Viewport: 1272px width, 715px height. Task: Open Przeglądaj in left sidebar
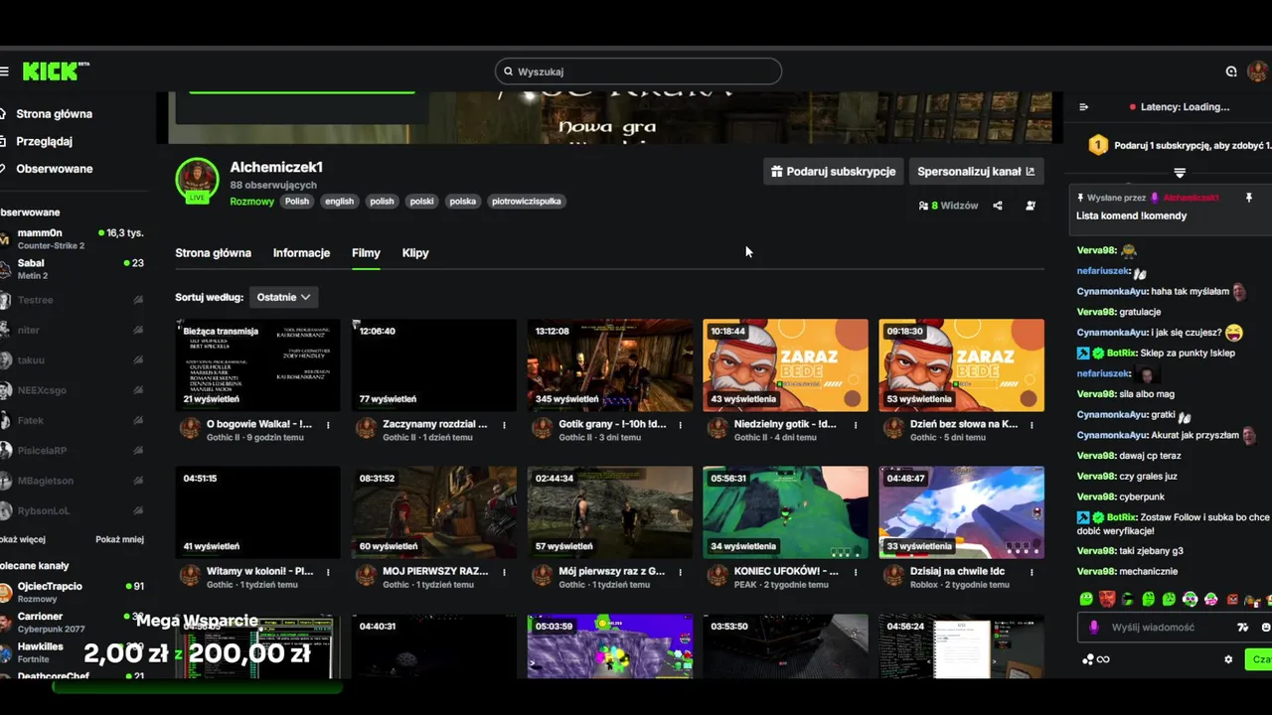37,141
